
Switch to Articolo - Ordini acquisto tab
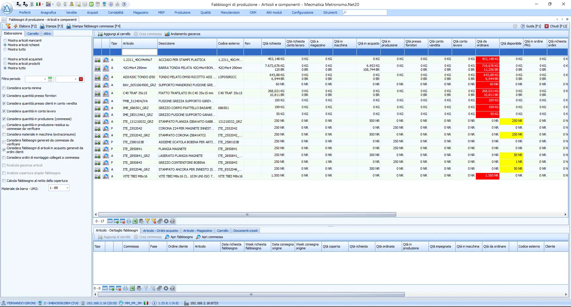click(x=160, y=231)
